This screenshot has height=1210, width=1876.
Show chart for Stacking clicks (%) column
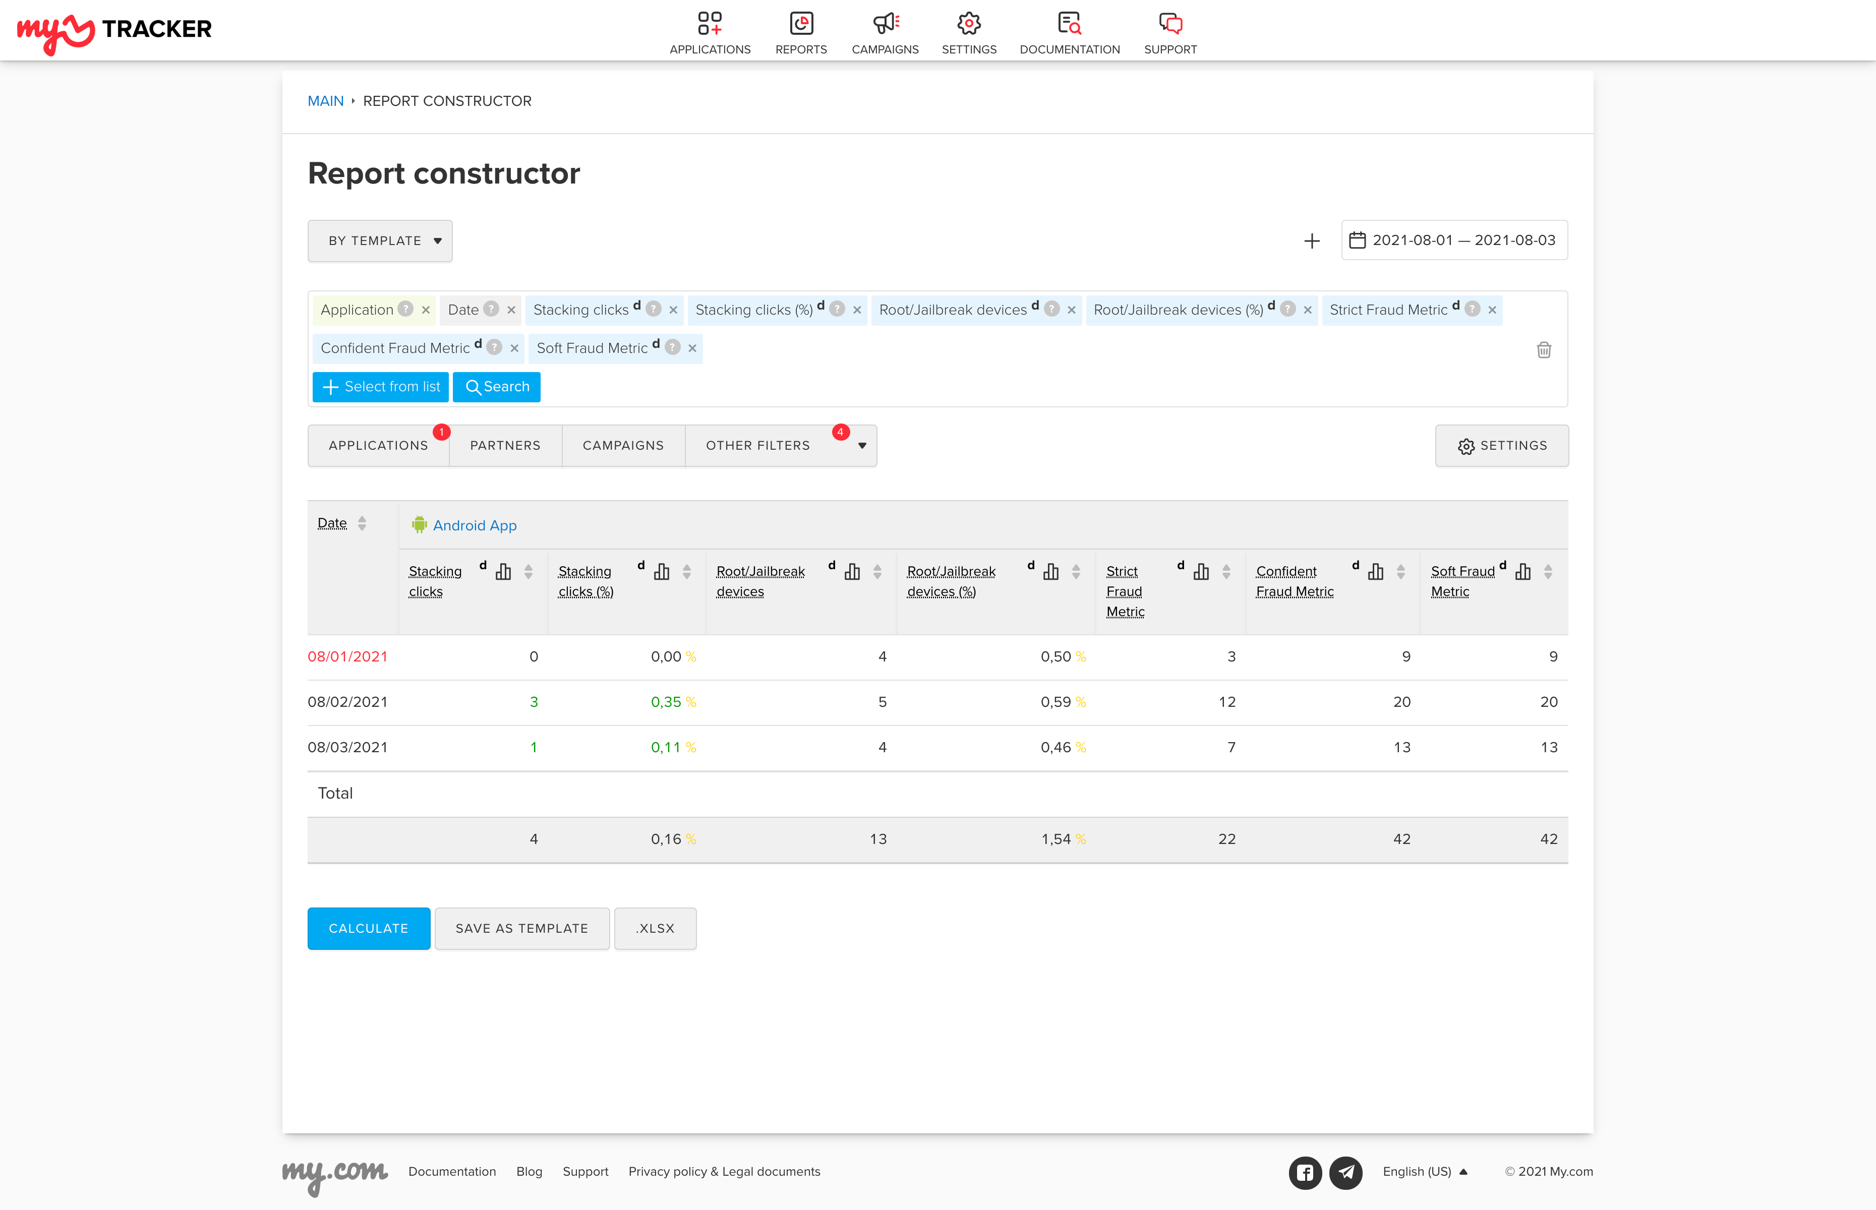(x=662, y=572)
